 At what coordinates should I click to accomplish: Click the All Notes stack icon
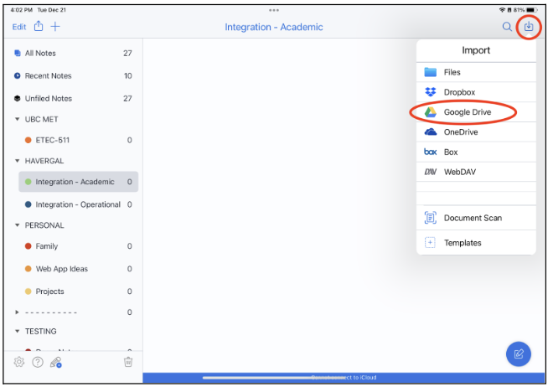[x=17, y=53]
